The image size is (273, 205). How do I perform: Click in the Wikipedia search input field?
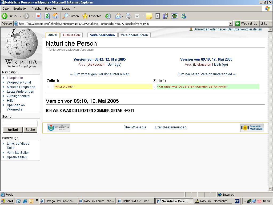[x=20, y=123]
